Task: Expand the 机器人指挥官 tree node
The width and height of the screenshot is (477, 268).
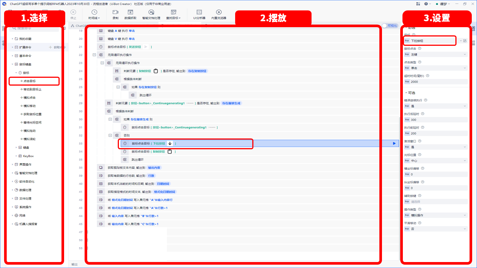Action: [x=12, y=224]
